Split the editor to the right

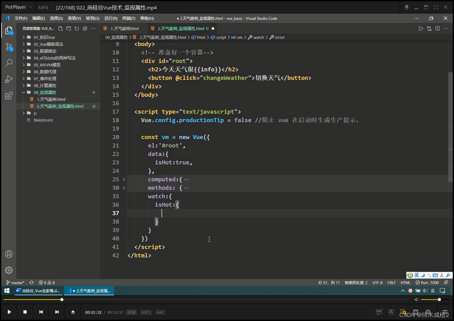coord(438,28)
